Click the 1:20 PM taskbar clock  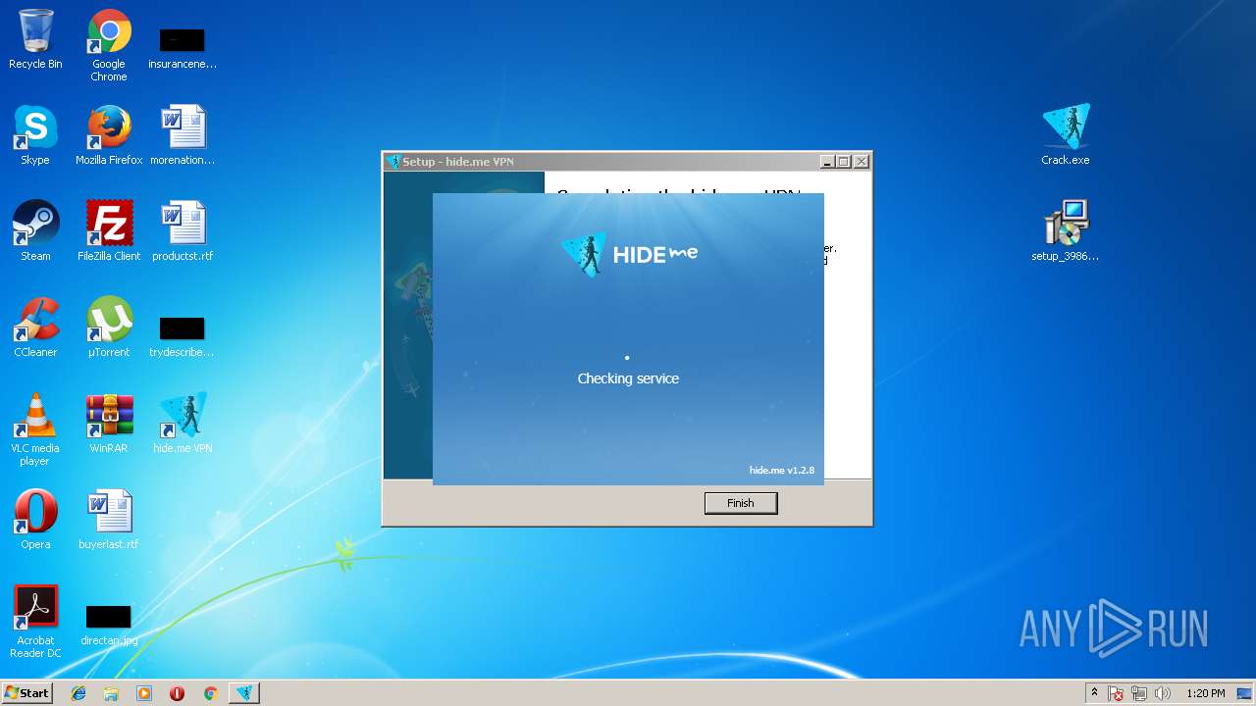[1206, 693]
